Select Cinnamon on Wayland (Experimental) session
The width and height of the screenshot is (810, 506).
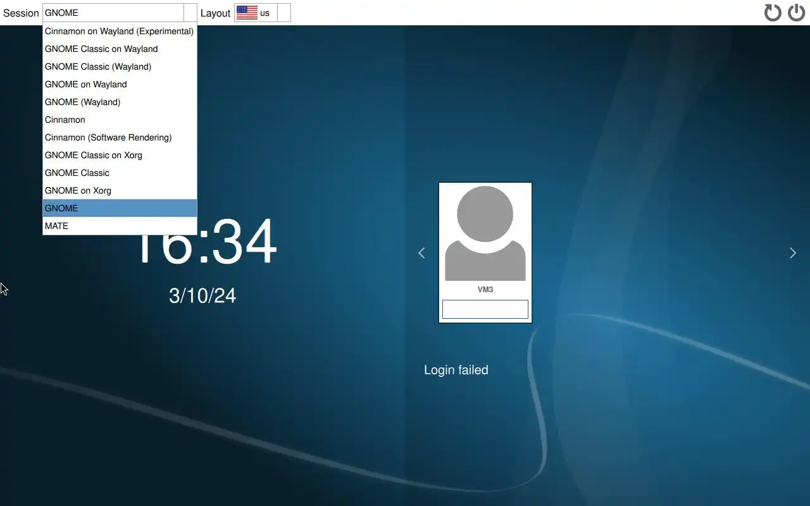tap(120, 31)
